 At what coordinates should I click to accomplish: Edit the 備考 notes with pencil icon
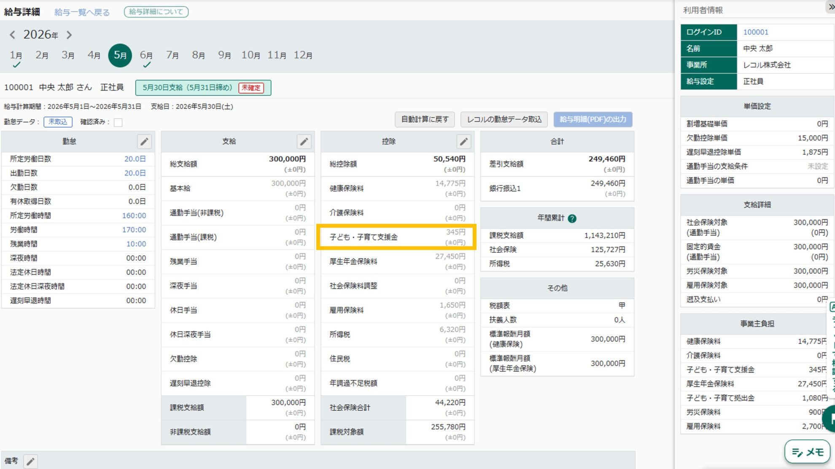pos(30,461)
